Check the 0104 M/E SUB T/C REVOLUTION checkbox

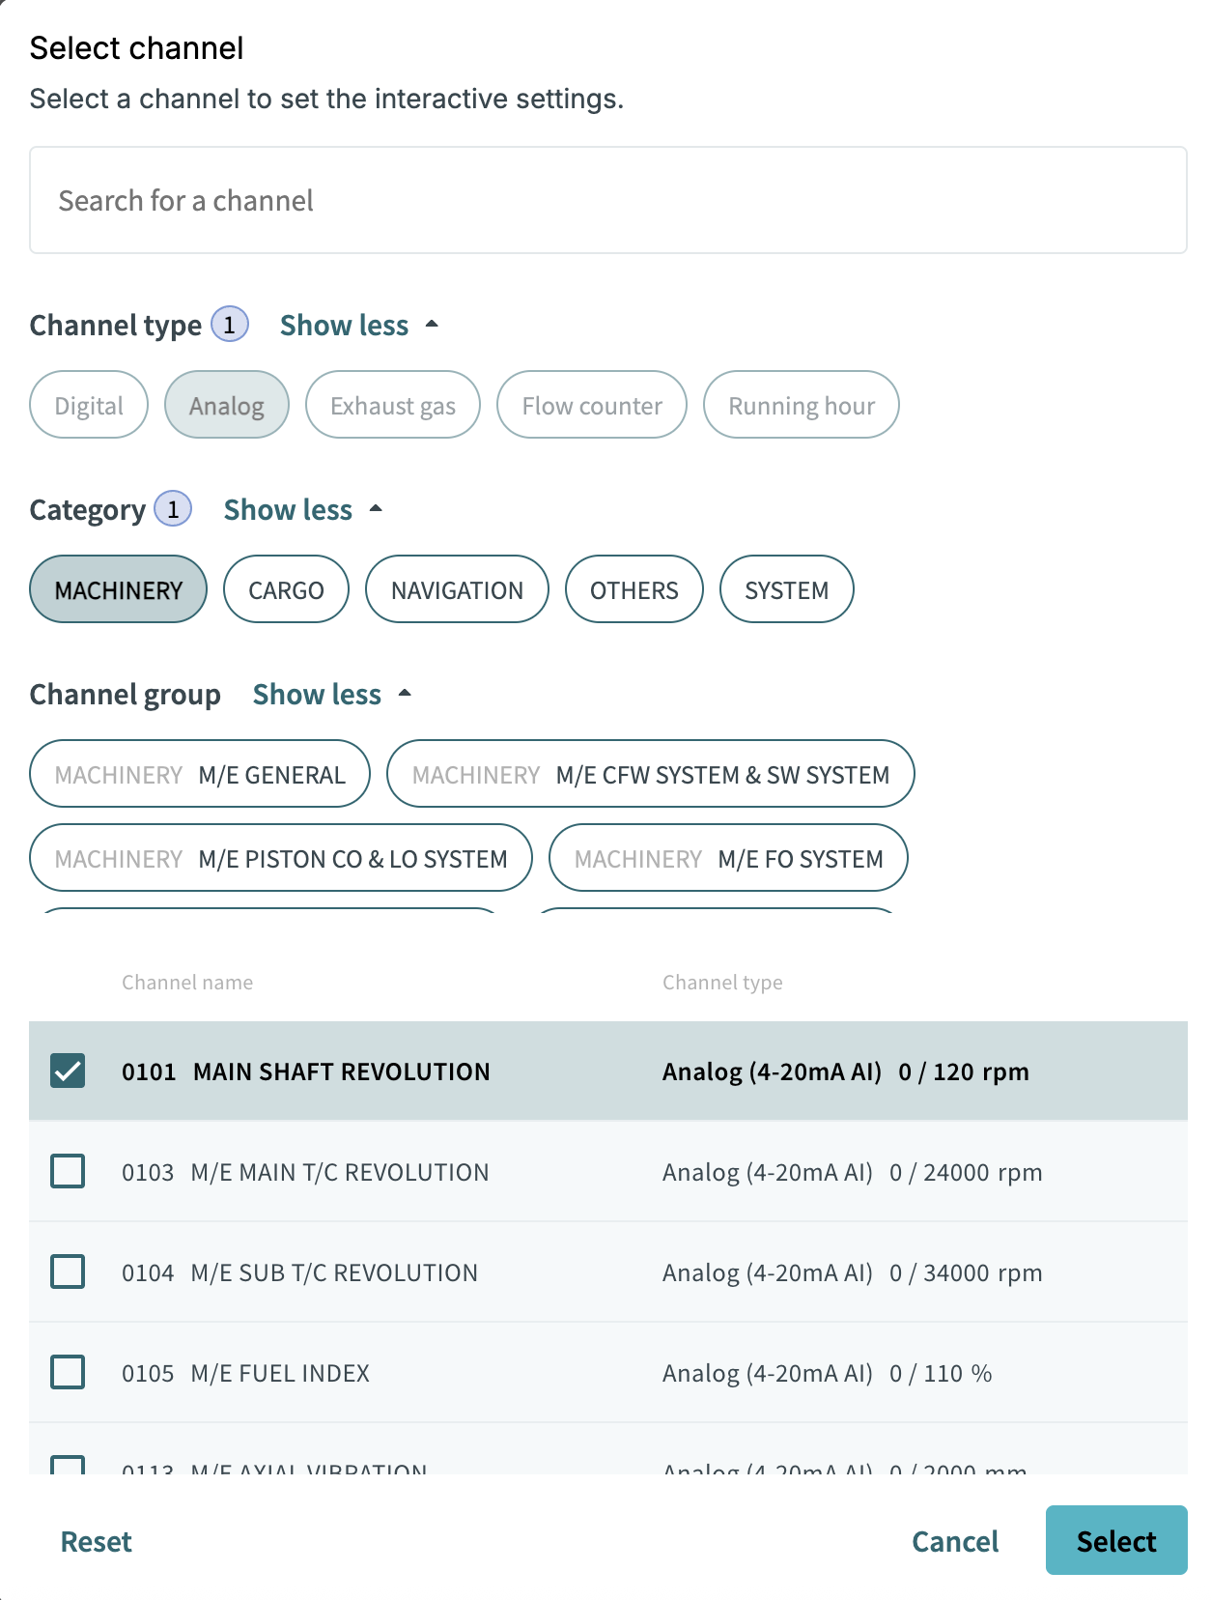[x=68, y=1272]
